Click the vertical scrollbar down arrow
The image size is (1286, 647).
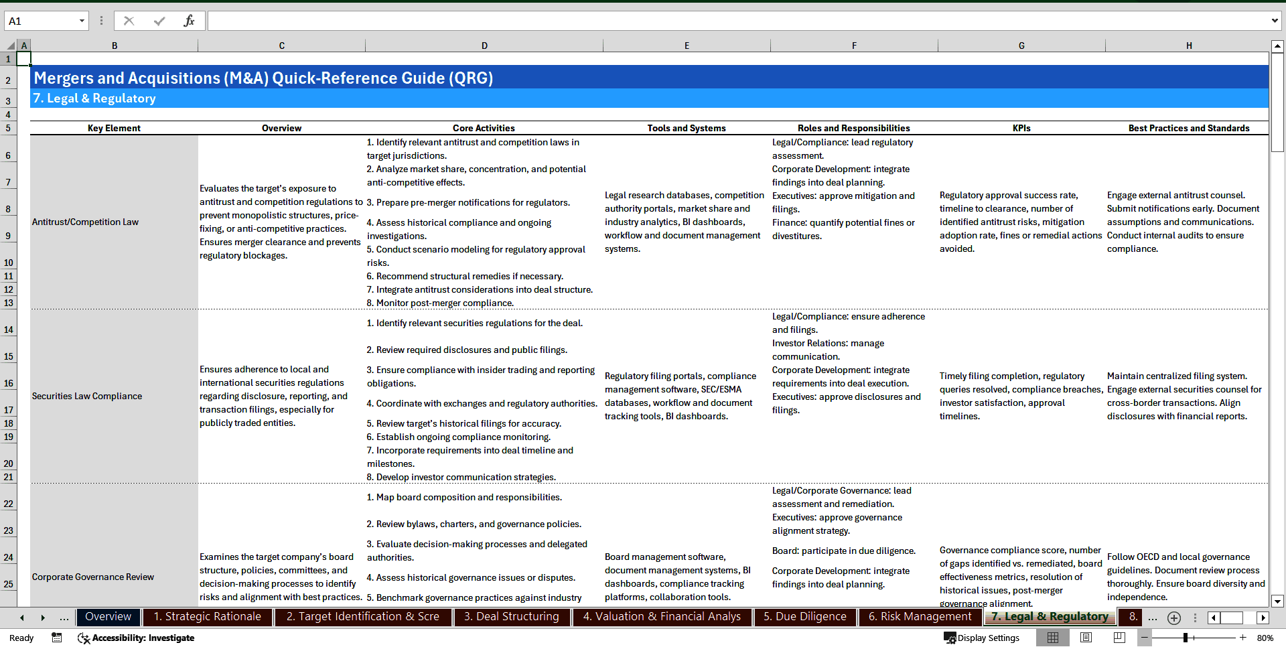coord(1279,601)
